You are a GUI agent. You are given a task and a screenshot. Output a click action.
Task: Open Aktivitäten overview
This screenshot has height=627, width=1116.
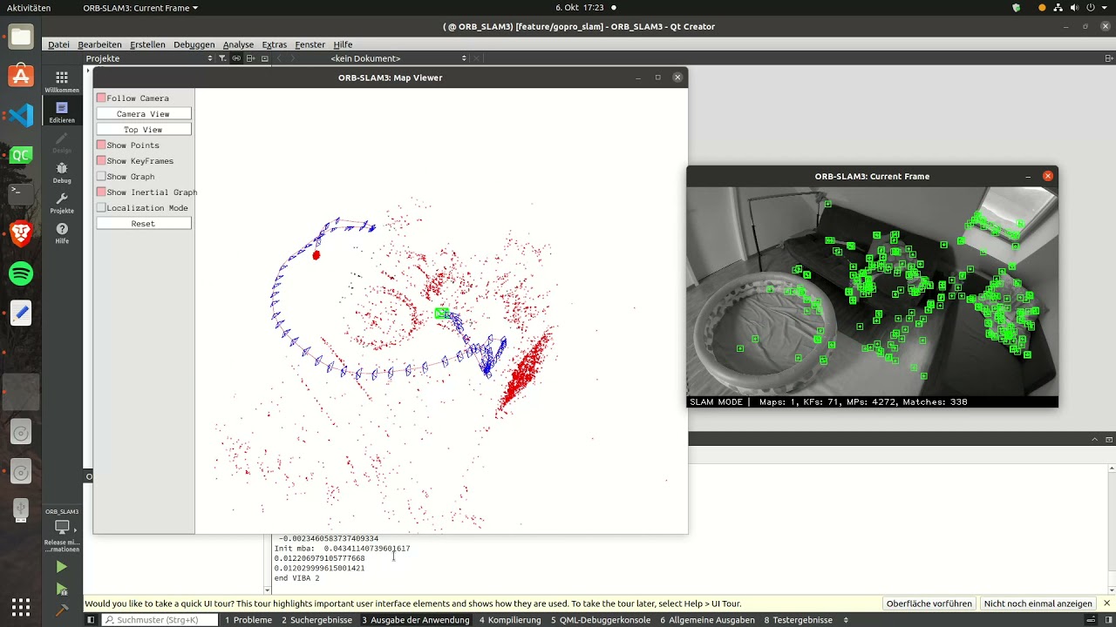coord(28,8)
